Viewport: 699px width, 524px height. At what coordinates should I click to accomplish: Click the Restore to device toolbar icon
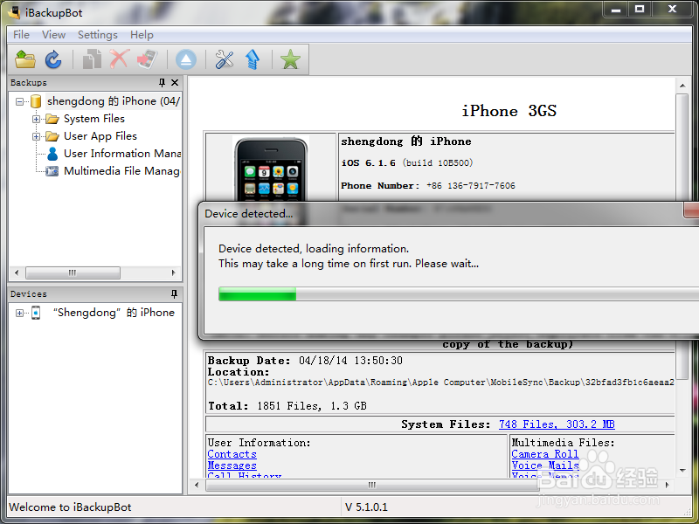pyautogui.click(x=147, y=59)
